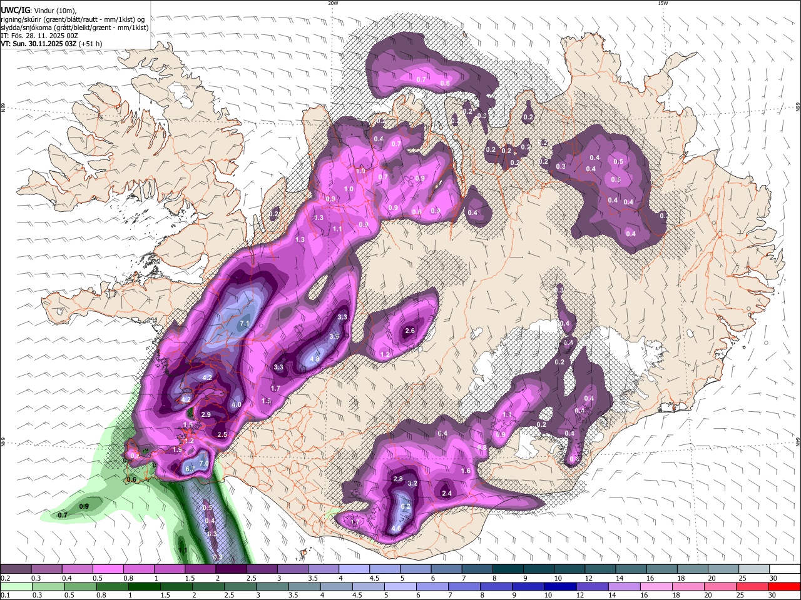Click the mauve top-row legend swatch labeled 0.2
The image size is (801, 600).
(x=16, y=569)
